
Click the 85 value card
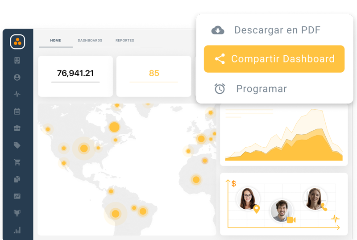(x=154, y=76)
